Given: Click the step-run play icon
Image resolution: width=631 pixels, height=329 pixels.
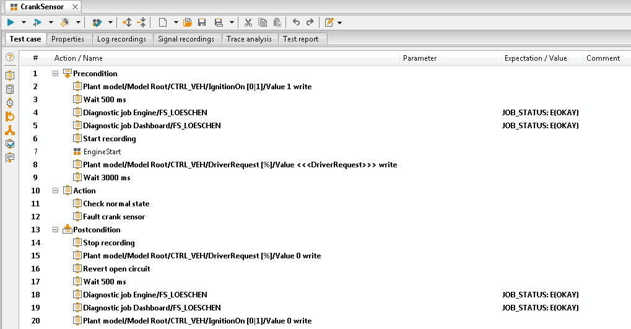Looking at the screenshot, I should 37,22.
